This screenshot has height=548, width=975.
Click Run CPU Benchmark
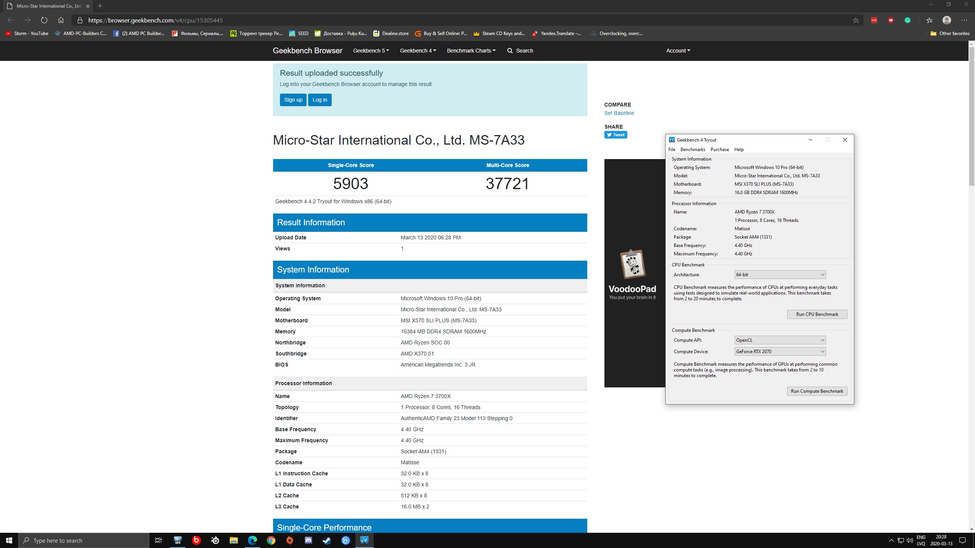817,314
